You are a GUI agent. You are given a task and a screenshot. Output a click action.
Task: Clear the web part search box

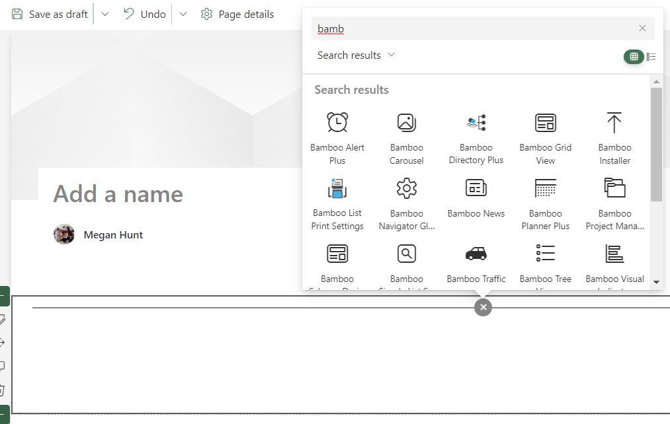(x=642, y=28)
